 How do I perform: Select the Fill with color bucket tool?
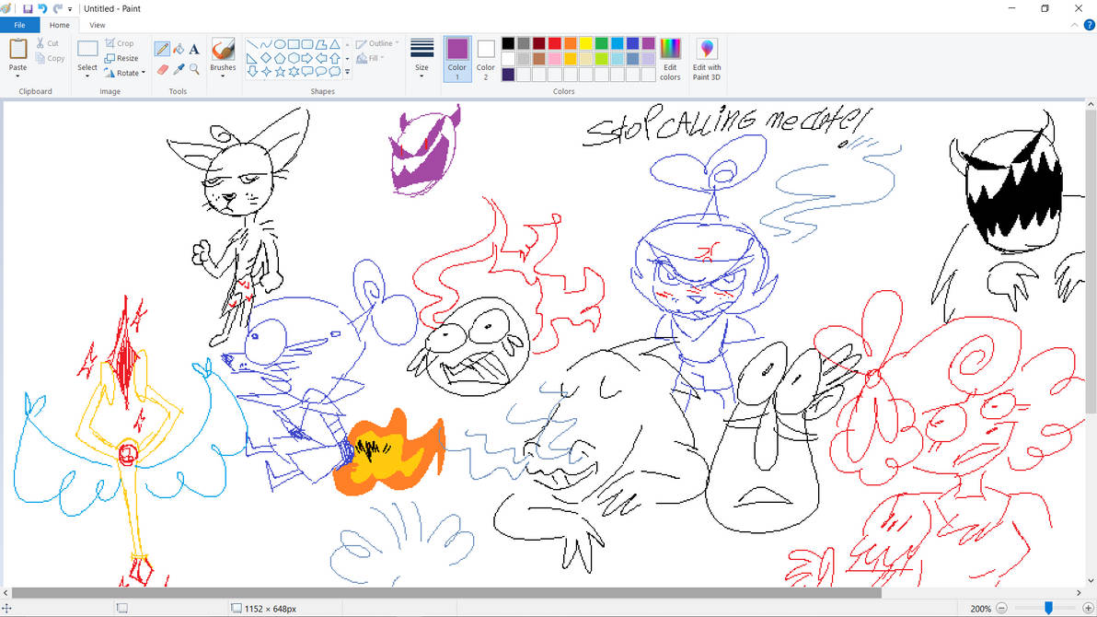point(179,48)
